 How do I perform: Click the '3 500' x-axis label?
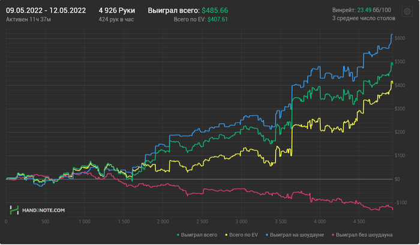281,222
